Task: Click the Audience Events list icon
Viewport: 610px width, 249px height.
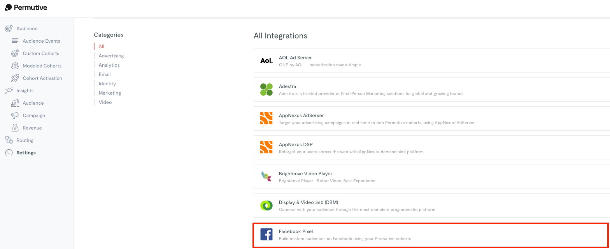Action: pyautogui.click(x=15, y=41)
